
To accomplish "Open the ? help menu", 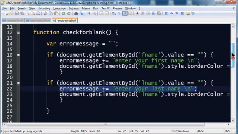I will [x=139, y=8].
